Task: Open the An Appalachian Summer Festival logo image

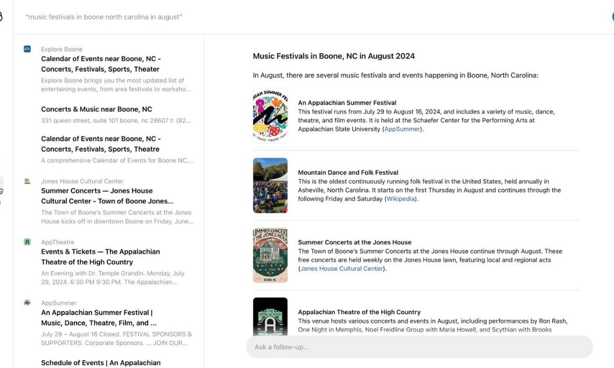Action: tap(270, 116)
